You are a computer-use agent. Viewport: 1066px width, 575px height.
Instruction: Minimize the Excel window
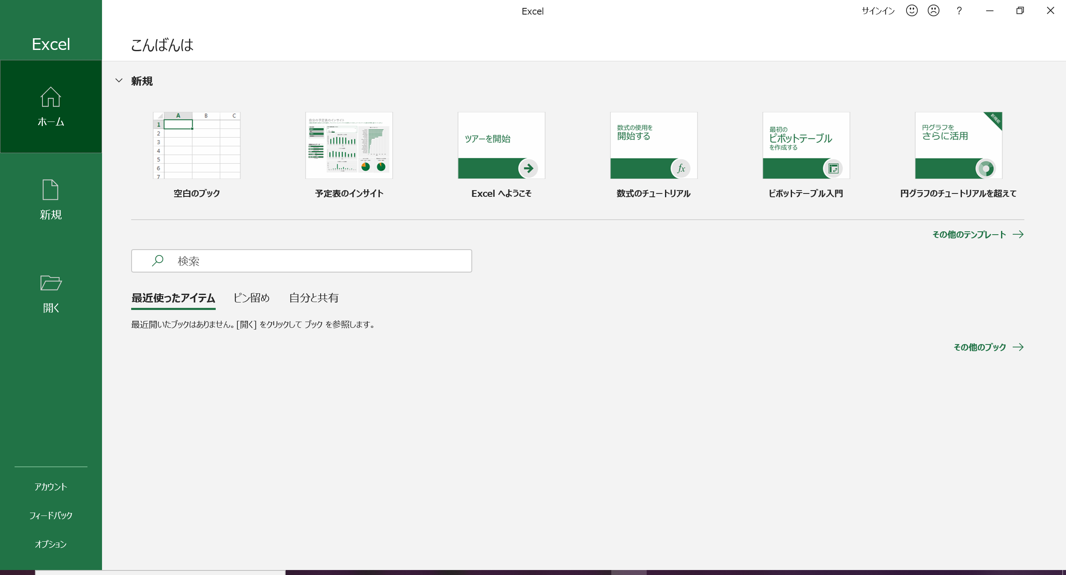tap(990, 11)
